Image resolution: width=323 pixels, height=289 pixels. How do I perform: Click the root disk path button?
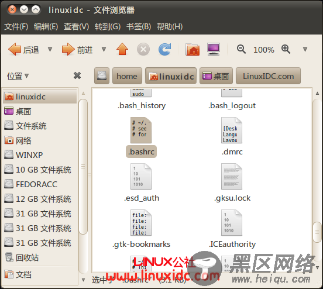[102, 76]
